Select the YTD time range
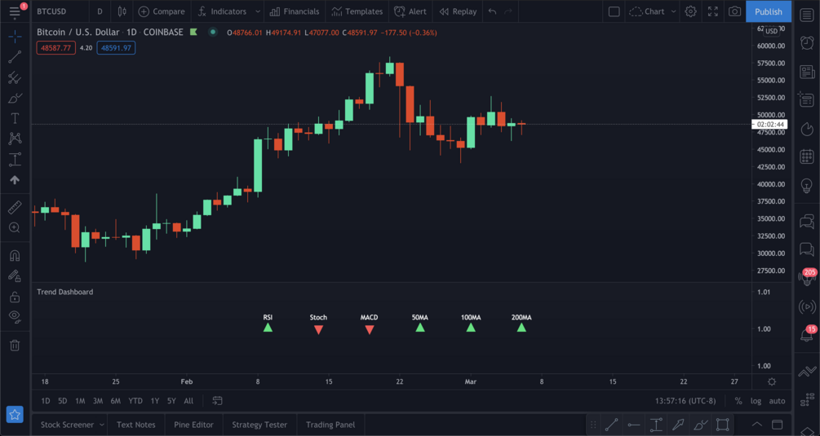The width and height of the screenshot is (820, 436). point(135,401)
